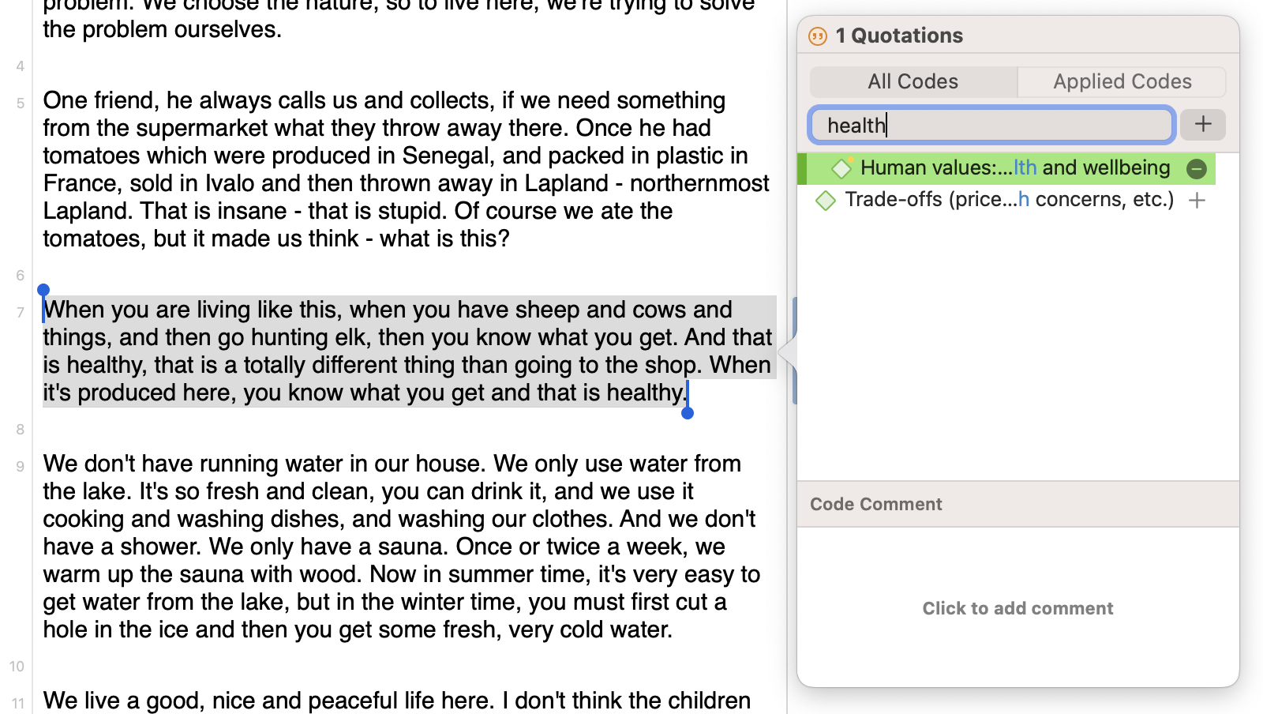
Task: Click paragraph number 5 in the margin
Action: click(x=20, y=103)
